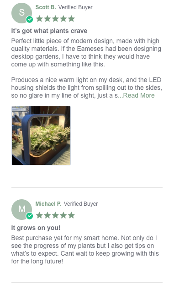The height and width of the screenshot is (290, 174).
Task: Click the third star in Michael P.'s rating
Action: coord(55,215)
